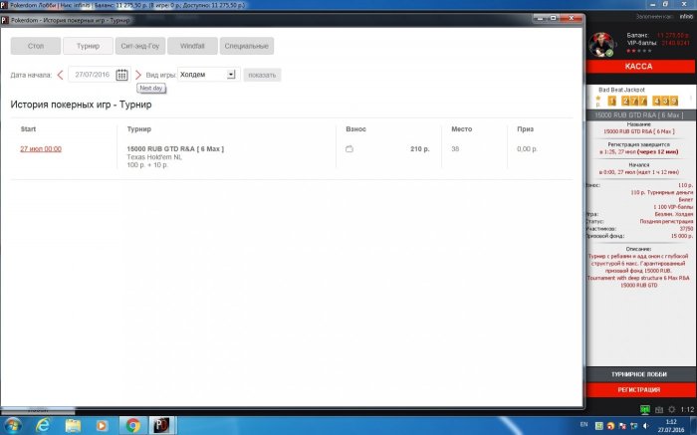Click the Show Desktop strip at the taskbar end
The height and width of the screenshot is (435, 697).
coord(693,426)
